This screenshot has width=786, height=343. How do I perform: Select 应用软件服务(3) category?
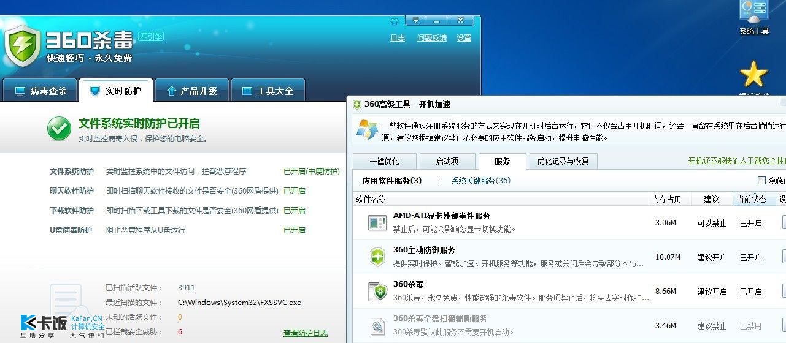(x=392, y=181)
